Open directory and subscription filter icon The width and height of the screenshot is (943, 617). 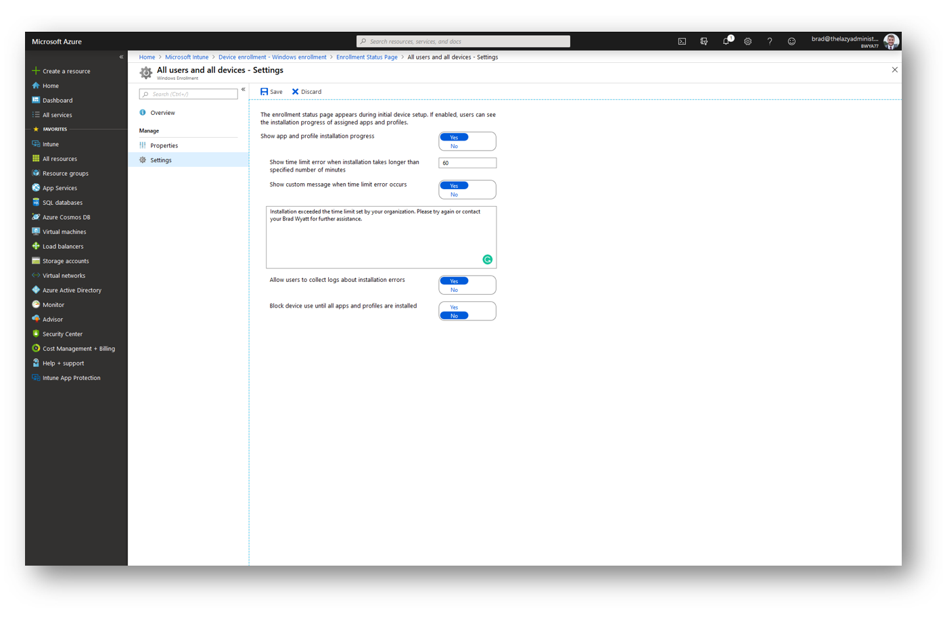[704, 41]
